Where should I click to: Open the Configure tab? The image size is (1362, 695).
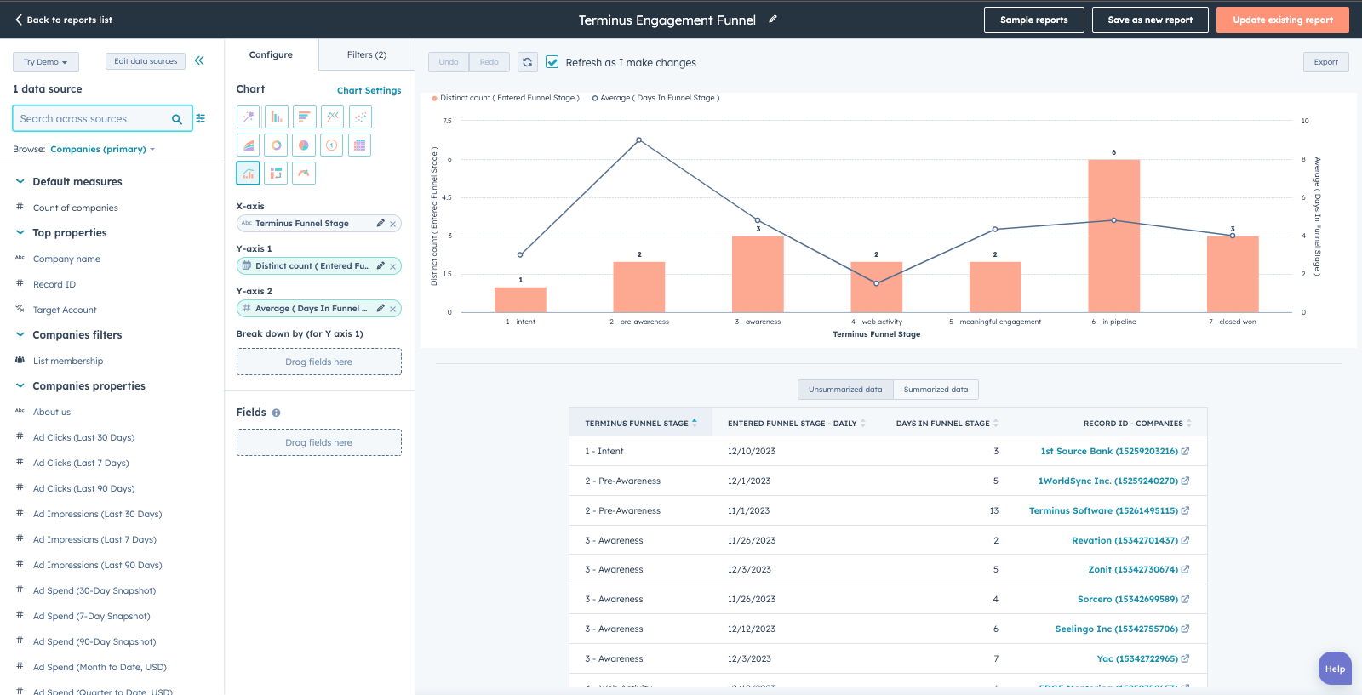click(x=272, y=54)
